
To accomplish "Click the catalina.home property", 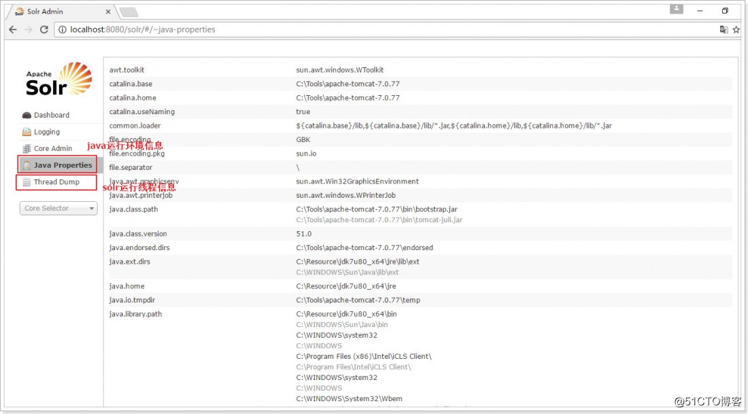I will tap(133, 97).
